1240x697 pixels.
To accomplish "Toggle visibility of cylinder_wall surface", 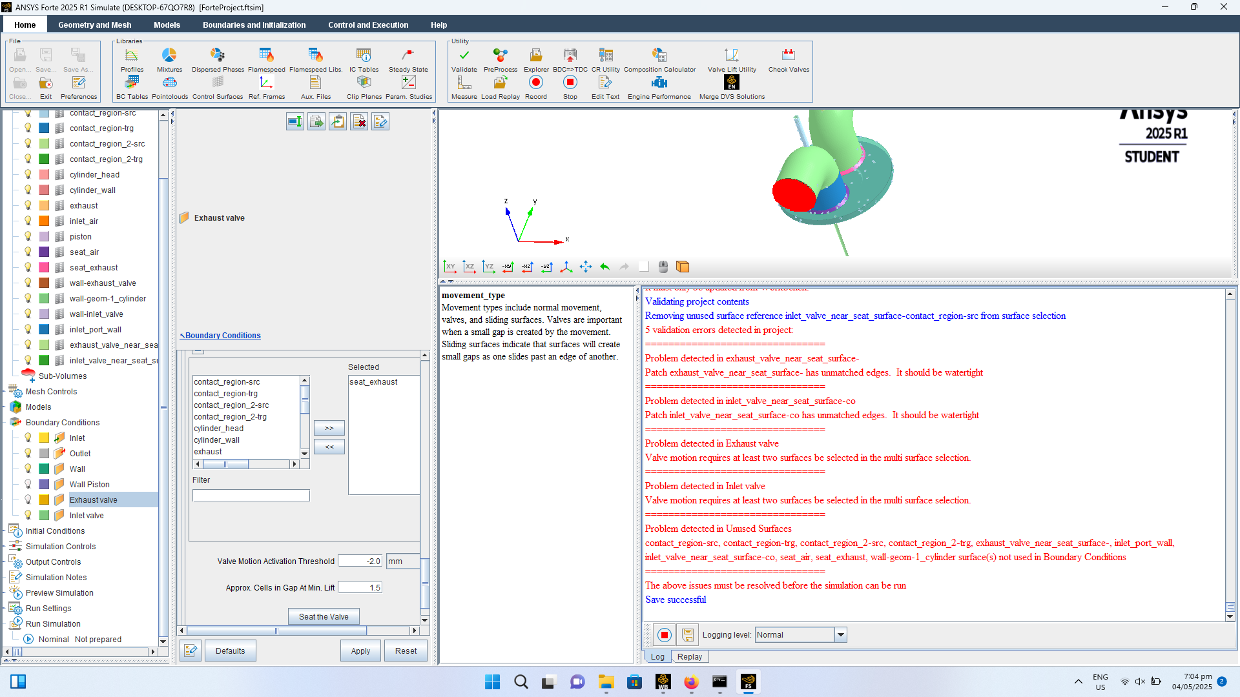I will click(x=28, y=190).
